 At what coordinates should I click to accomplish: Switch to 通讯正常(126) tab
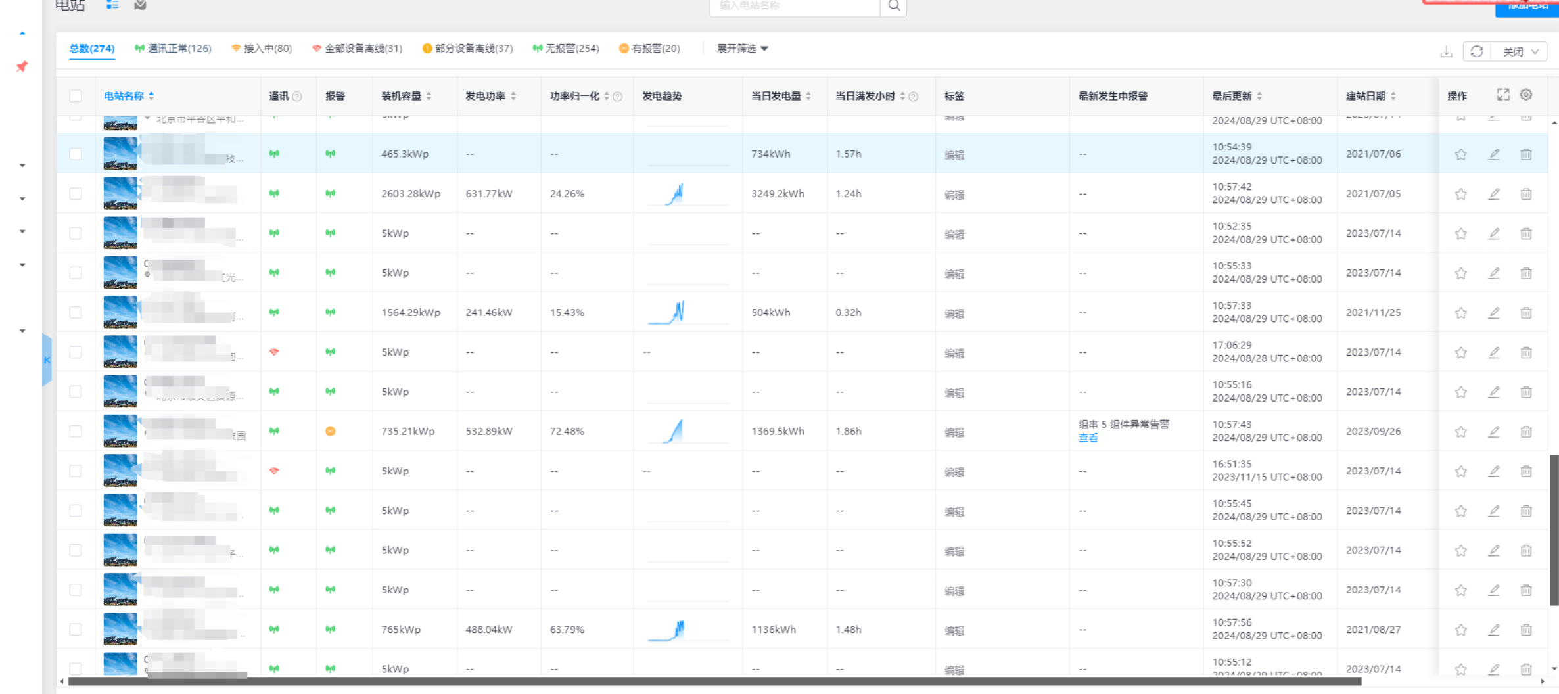pos(174,49)
